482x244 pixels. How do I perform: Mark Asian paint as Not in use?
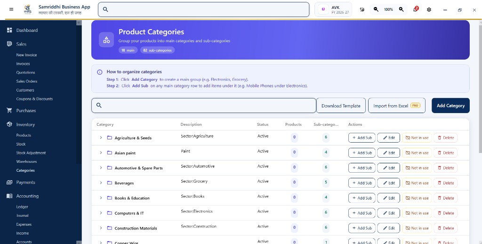[x=417, y=152]
